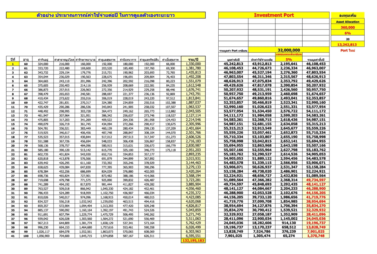Select the 53,103,807 after-expense cell
Image resolution: width=377 pixels, height=254 pixels.
click(262, 137)
